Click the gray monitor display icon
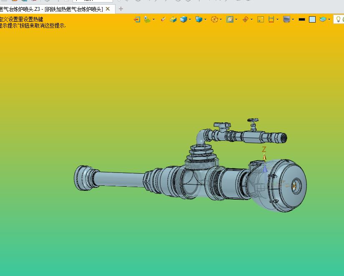Screen dimensions: 344x276 [x=286, y=19]
